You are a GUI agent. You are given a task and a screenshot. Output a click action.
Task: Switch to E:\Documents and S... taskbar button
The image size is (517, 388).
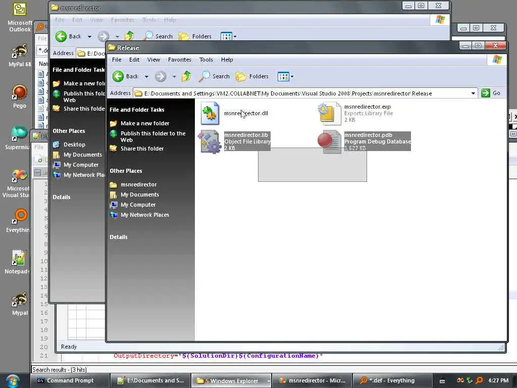(150, 381)
